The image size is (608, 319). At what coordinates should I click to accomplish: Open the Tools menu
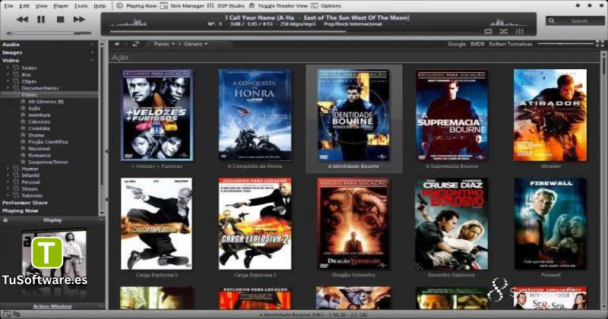click(81, 6)
